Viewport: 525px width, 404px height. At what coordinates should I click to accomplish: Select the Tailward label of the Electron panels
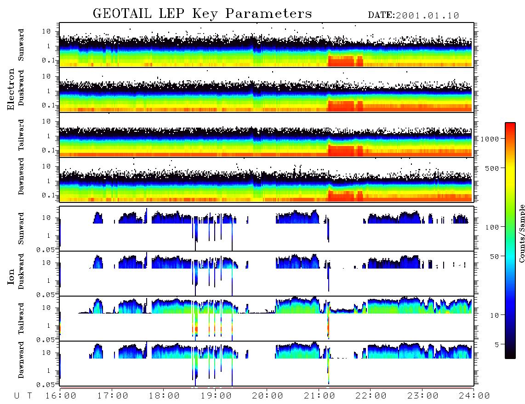point(21,135)
